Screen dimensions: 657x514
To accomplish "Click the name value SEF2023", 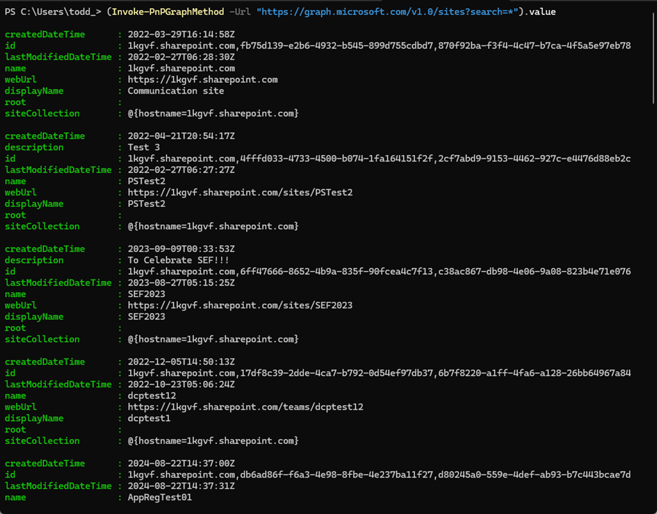I will click(146, 294).
